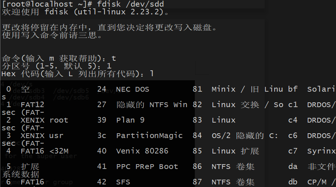Click the 'OS/2 隐藏的 C:' entry
This screenshot has height=187, width=336.
click(x=245, y=135)
